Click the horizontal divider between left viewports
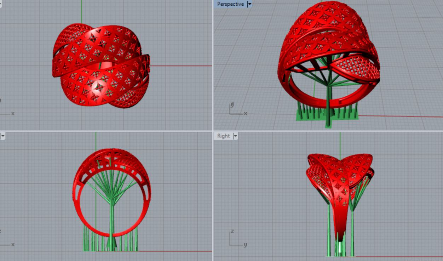 106,131
